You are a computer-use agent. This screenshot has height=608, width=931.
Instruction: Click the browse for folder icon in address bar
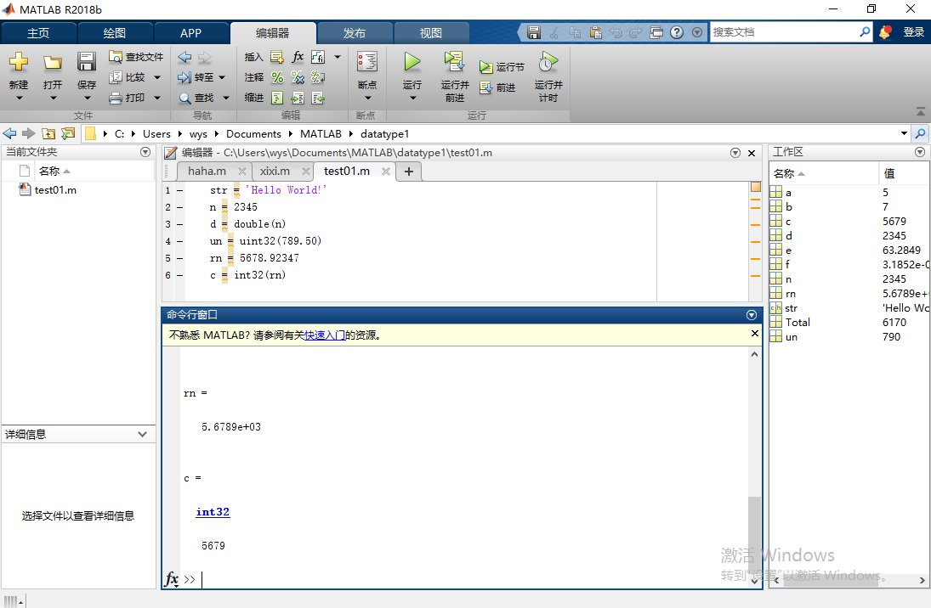point(68,133)
